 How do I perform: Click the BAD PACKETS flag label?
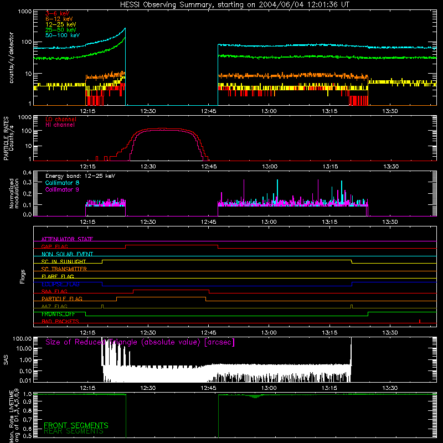click(60, 321)
